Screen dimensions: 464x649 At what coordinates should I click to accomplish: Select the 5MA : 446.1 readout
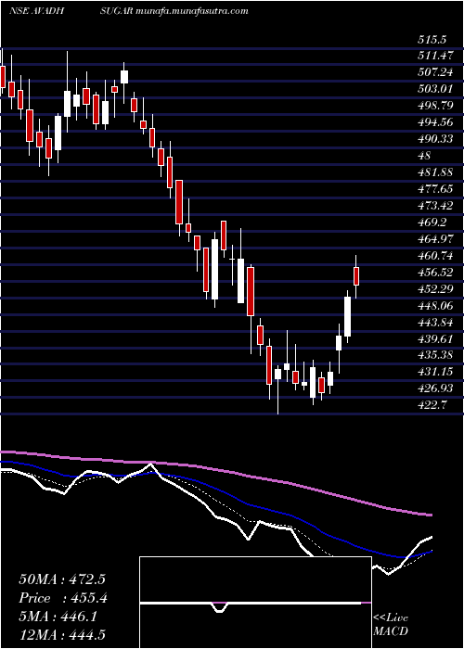(58, 617)
